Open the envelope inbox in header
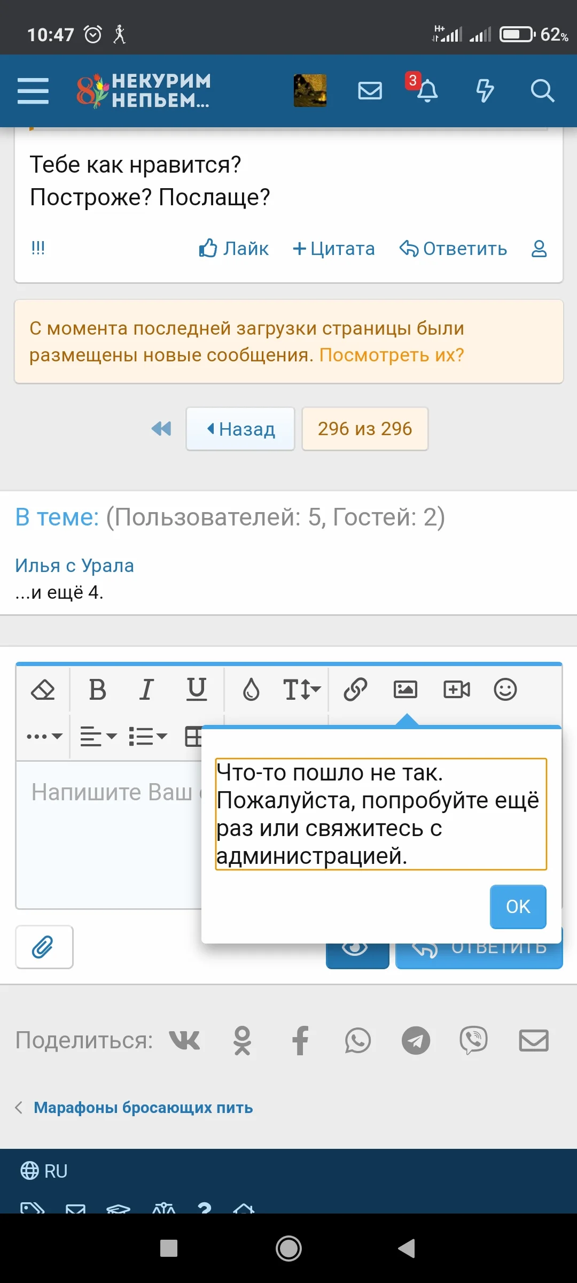 tap(370, 90)
